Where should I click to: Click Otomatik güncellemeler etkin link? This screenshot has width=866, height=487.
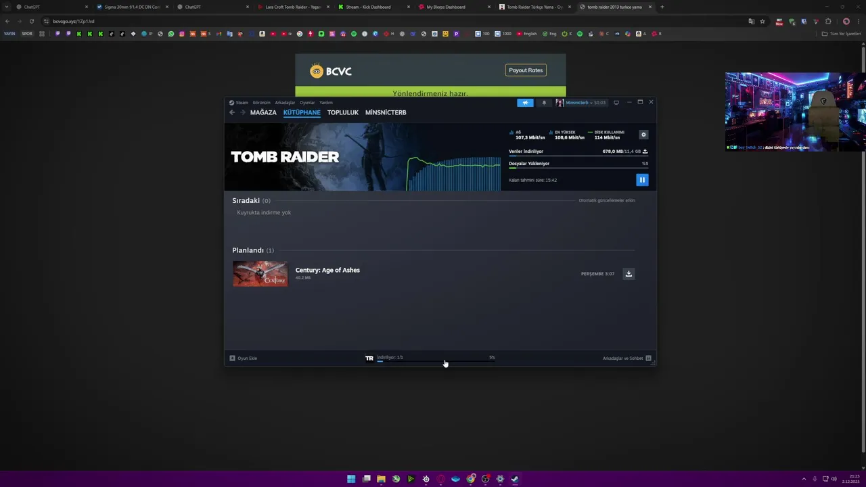point(607,200)
